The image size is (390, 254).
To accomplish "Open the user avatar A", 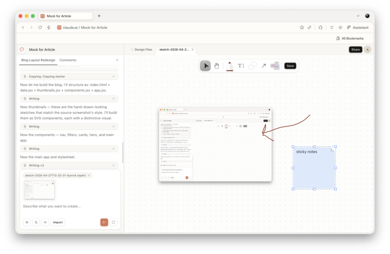I will click(367, 49).
